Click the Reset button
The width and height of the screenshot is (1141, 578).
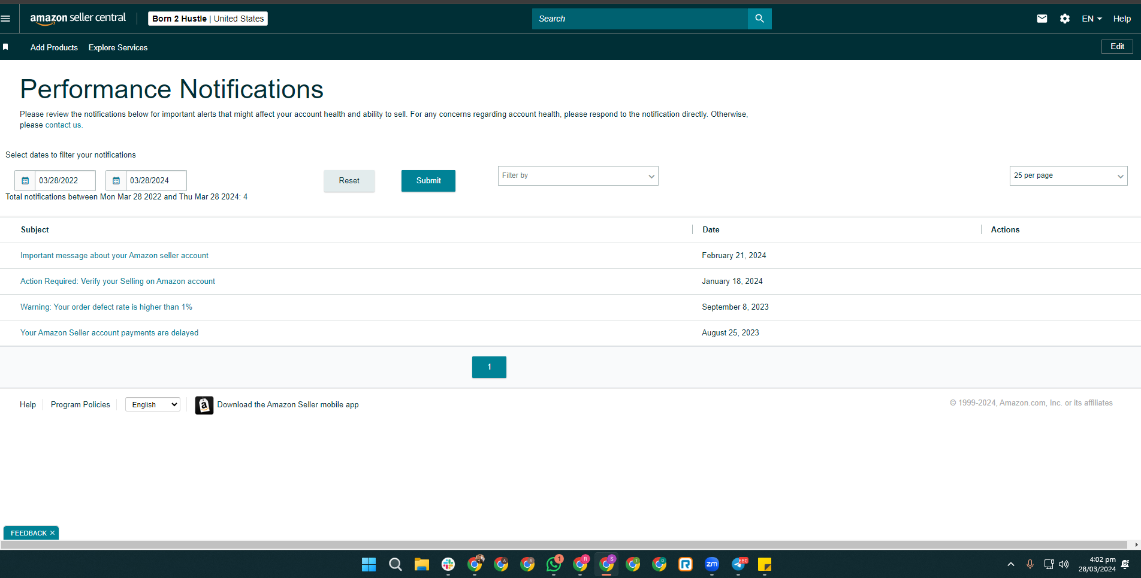(349, 181)
